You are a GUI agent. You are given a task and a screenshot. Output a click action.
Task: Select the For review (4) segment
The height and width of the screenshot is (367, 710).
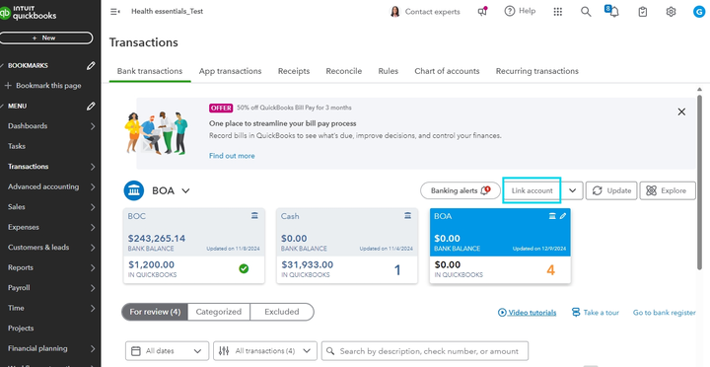tap(155, 312)
